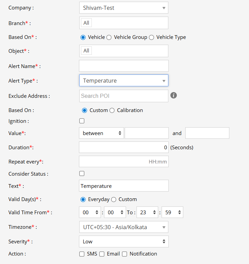This screenshot has width=249, height=264.
Task: Select the Vehicle Group radio button
Action: (x=109, y=38)
